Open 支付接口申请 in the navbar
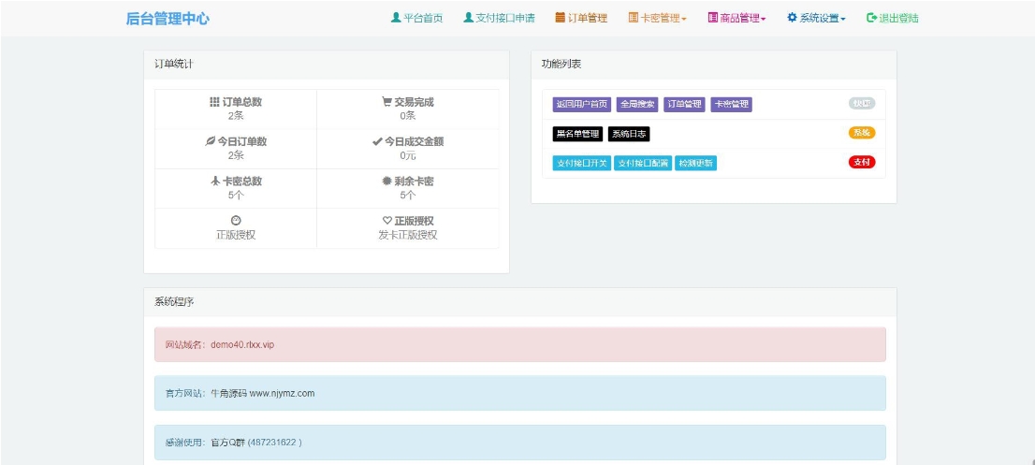Screen dimensions: 1035x465 [x=499, y=18]
